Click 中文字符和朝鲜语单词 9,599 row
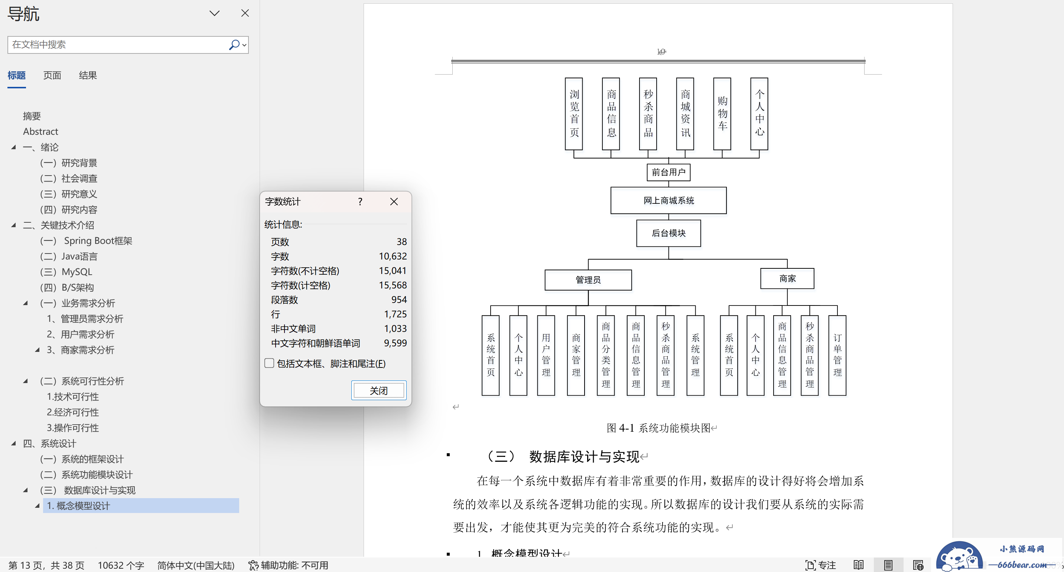This screenshot has height=572, width=1064. point(339,343)
